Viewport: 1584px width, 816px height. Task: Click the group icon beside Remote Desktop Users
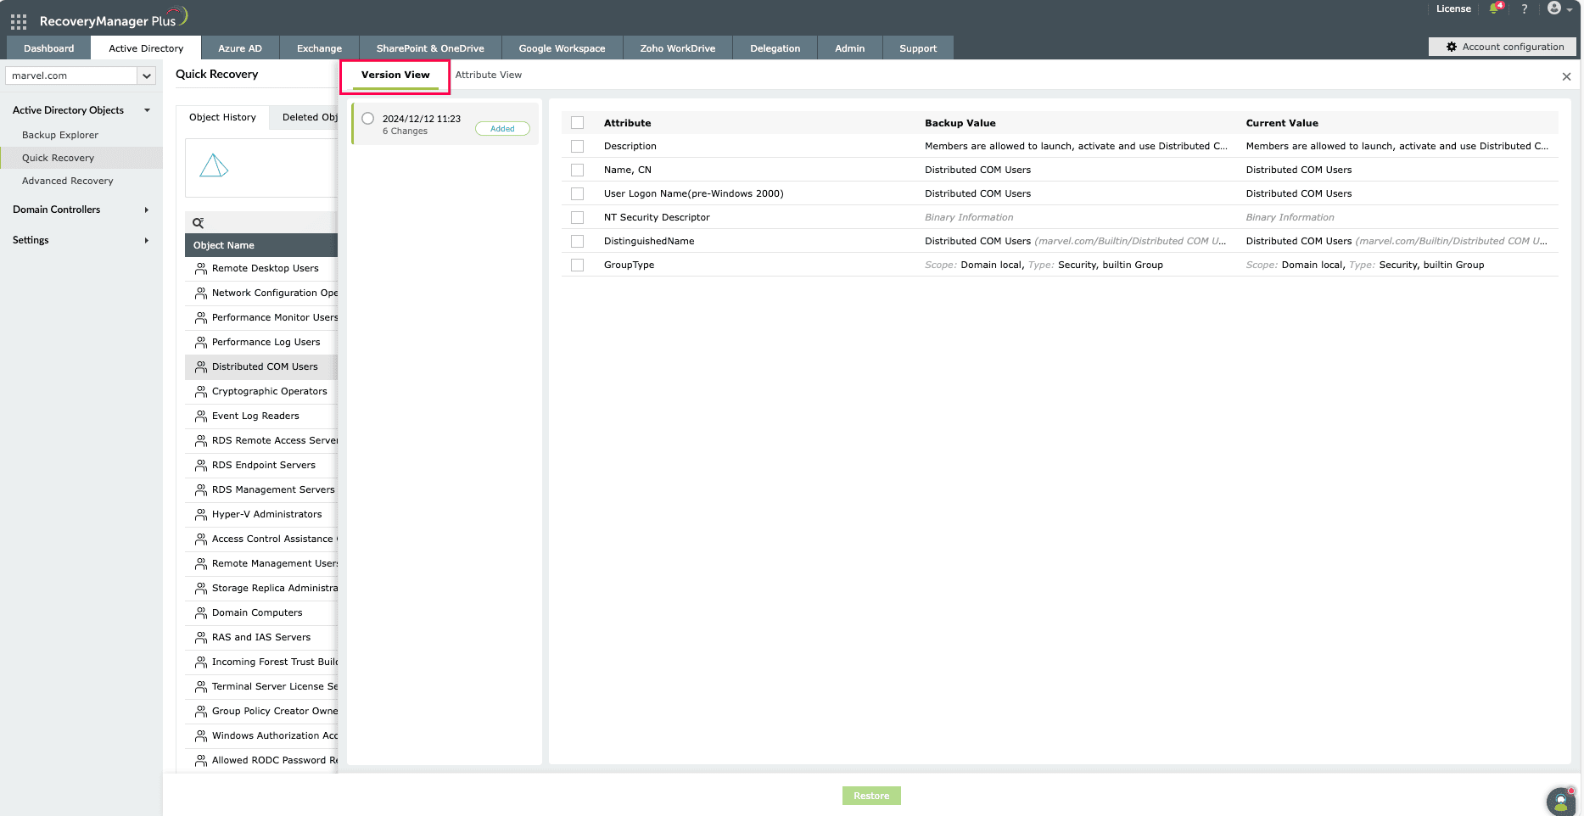click(x=201, y=269)
